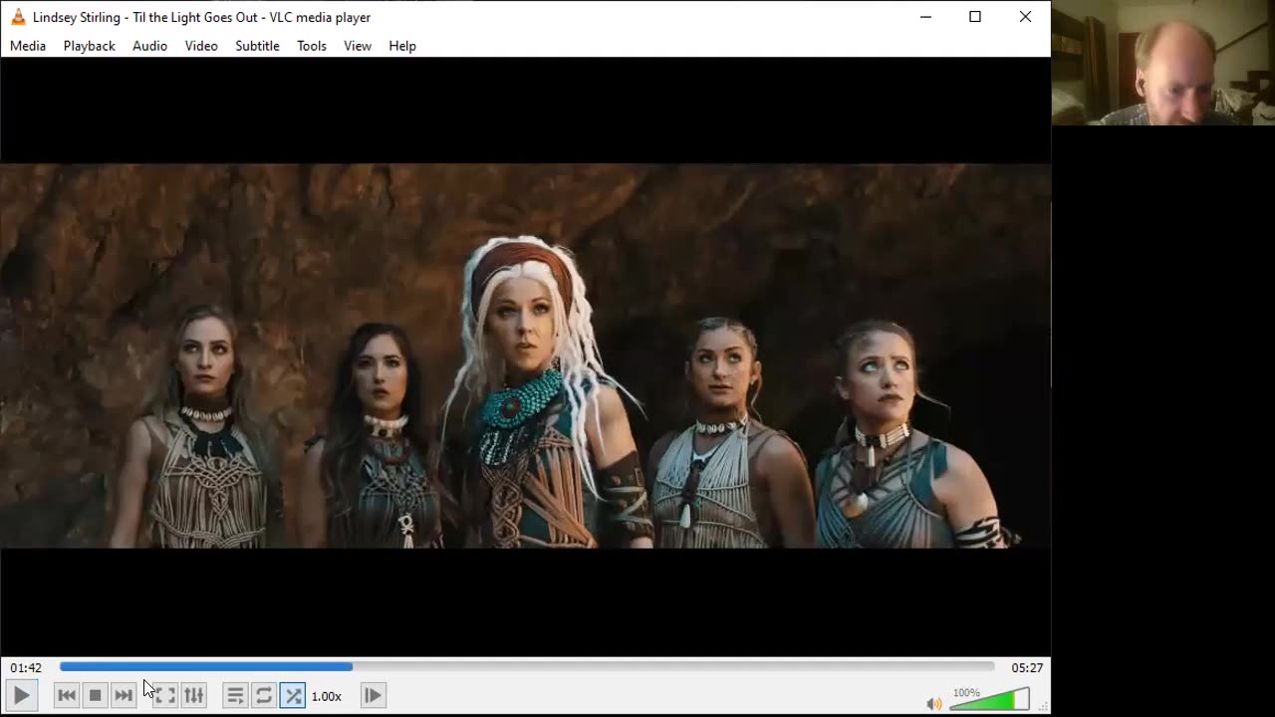Open the View menu
The width and height of the screenshot is (1275, 717).
coord(358,46)
